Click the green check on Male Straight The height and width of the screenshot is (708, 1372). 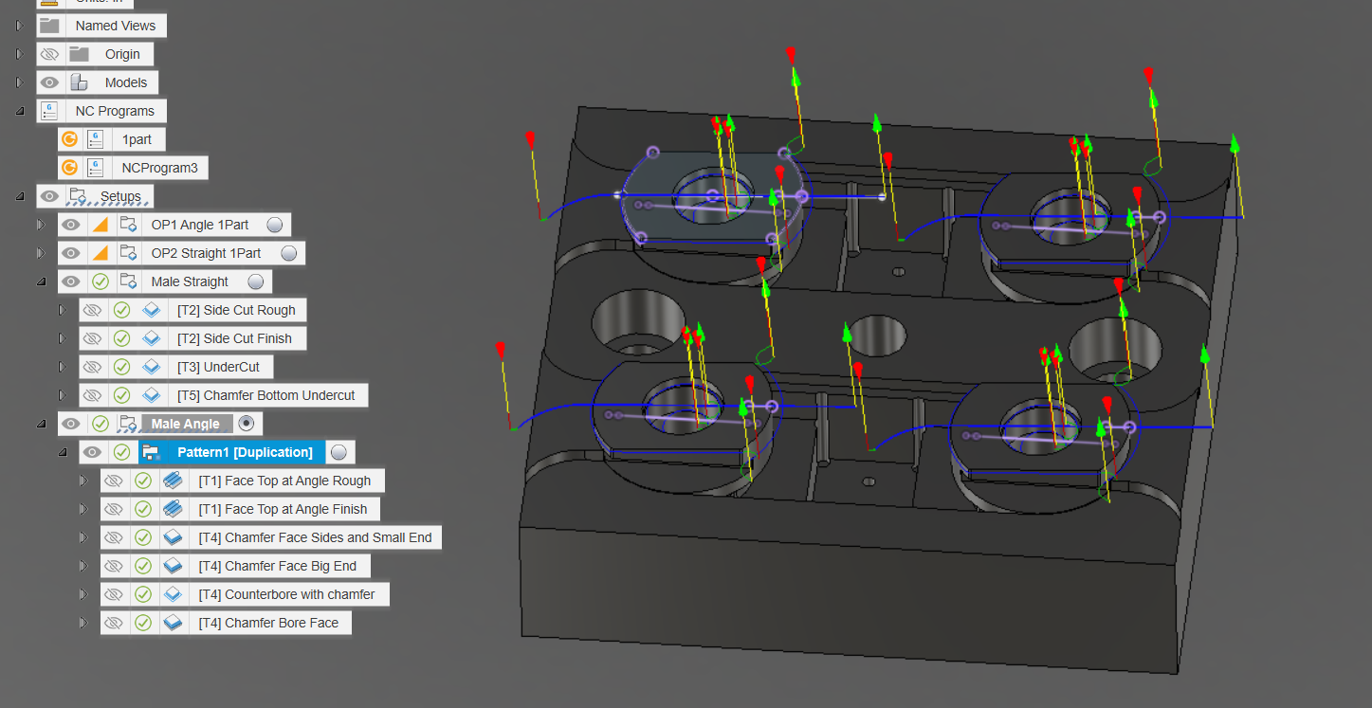coord(100,281)
